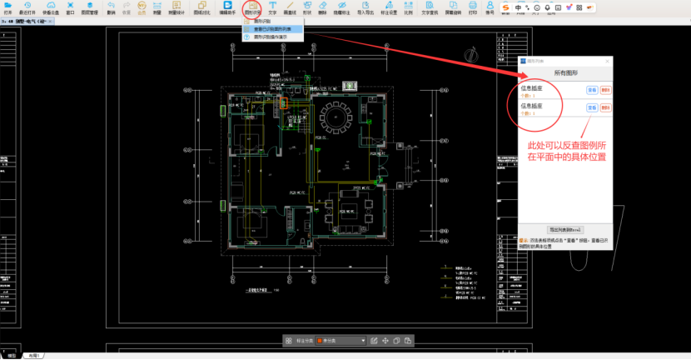The height and width of the screenshot is (360, 691).
Task: Click the 导出列表到Excel button
Action: click(x=565, y=228)
